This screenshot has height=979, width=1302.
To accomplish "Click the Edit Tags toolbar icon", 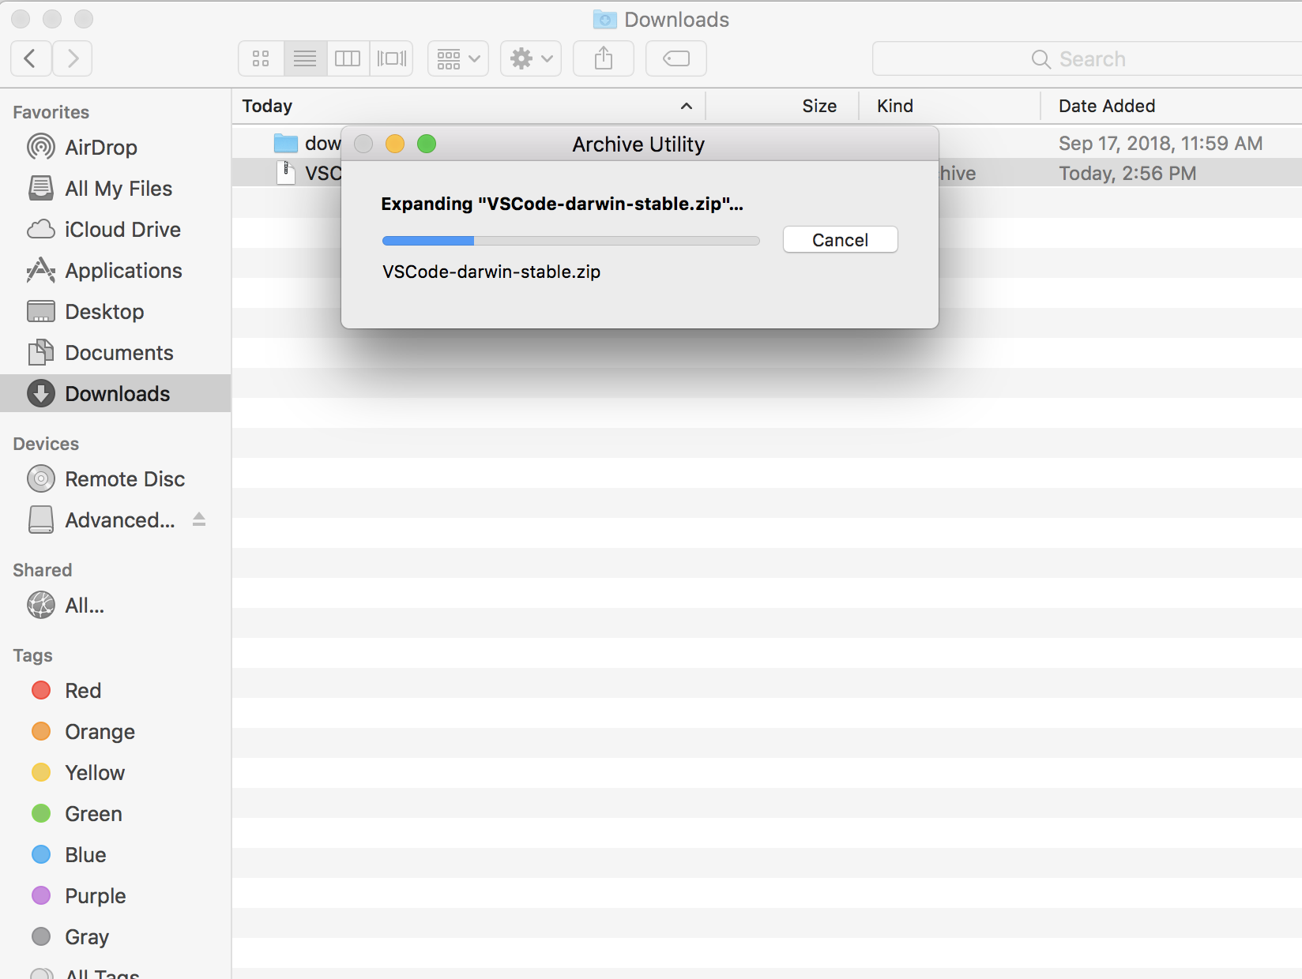I will pos(676,58).
